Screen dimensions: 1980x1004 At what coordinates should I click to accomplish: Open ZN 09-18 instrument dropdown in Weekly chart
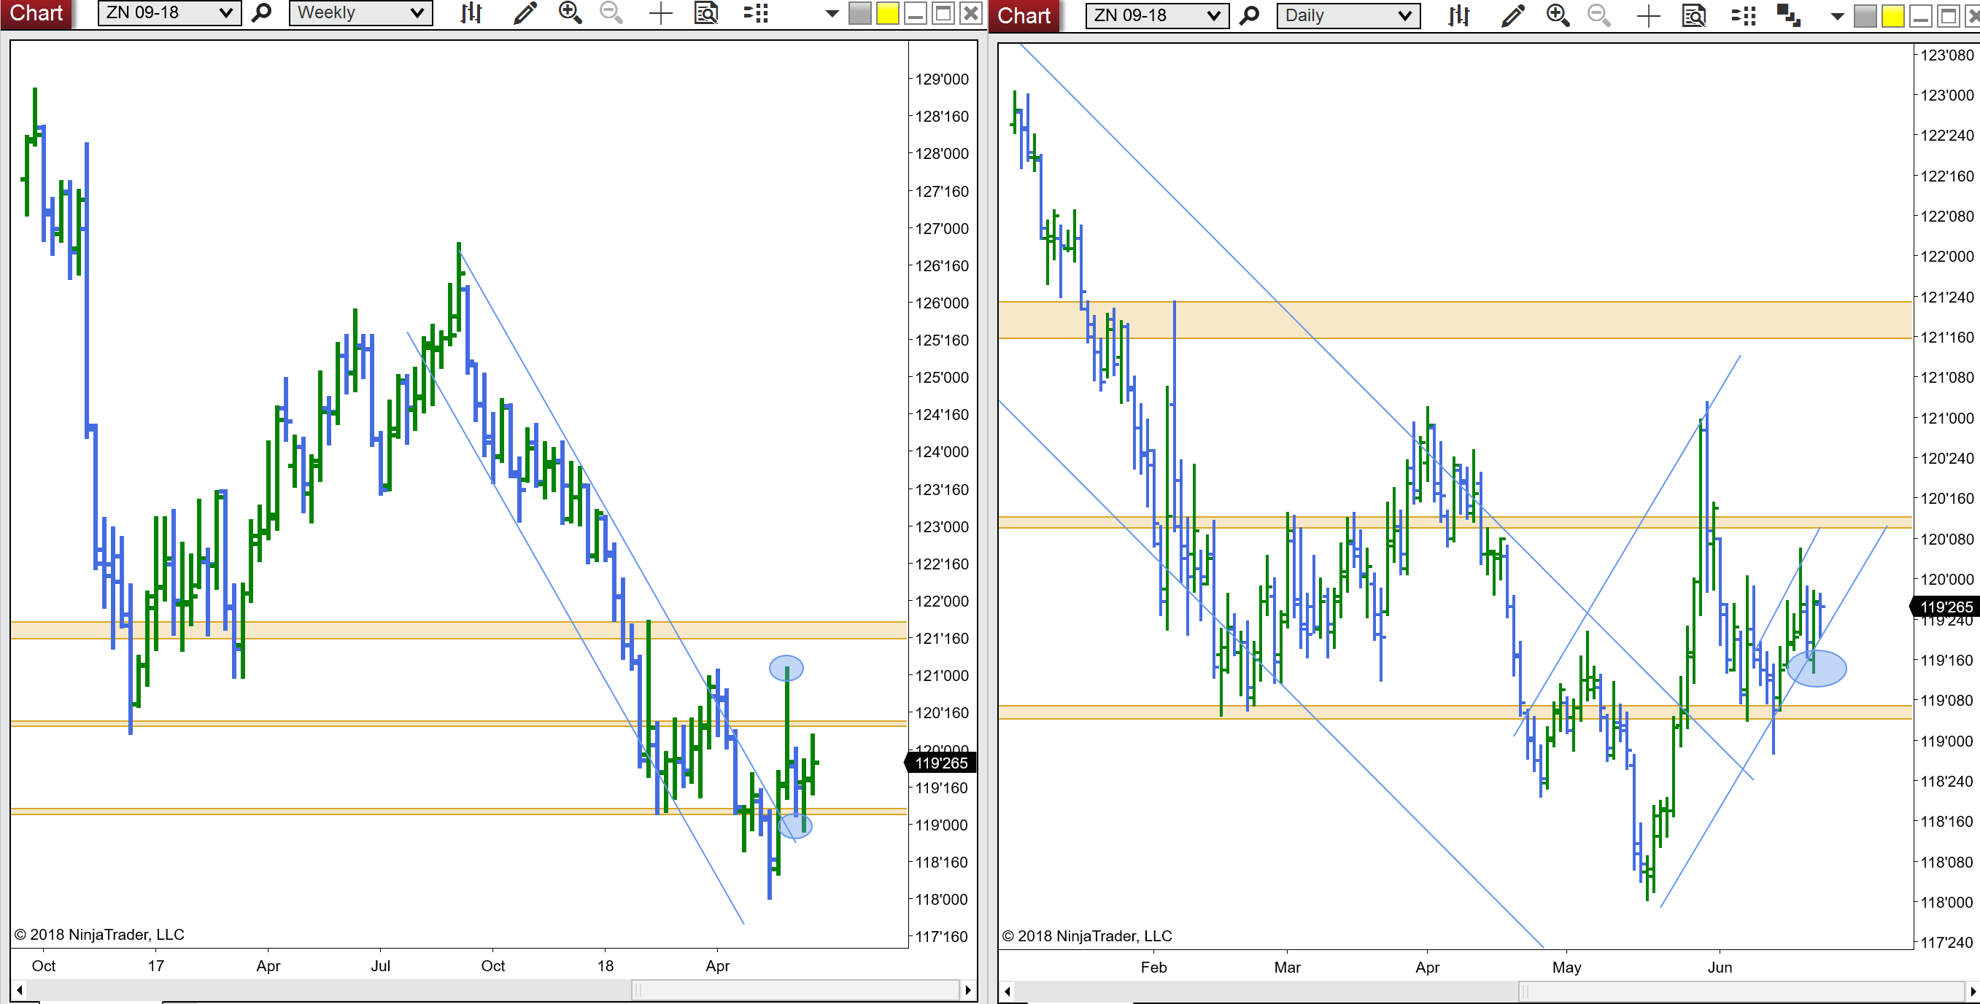click(x=169, y=13)
